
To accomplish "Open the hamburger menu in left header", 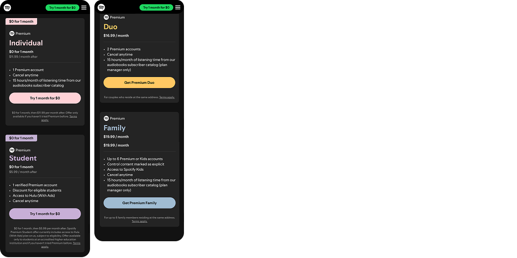I will (84, 7).
